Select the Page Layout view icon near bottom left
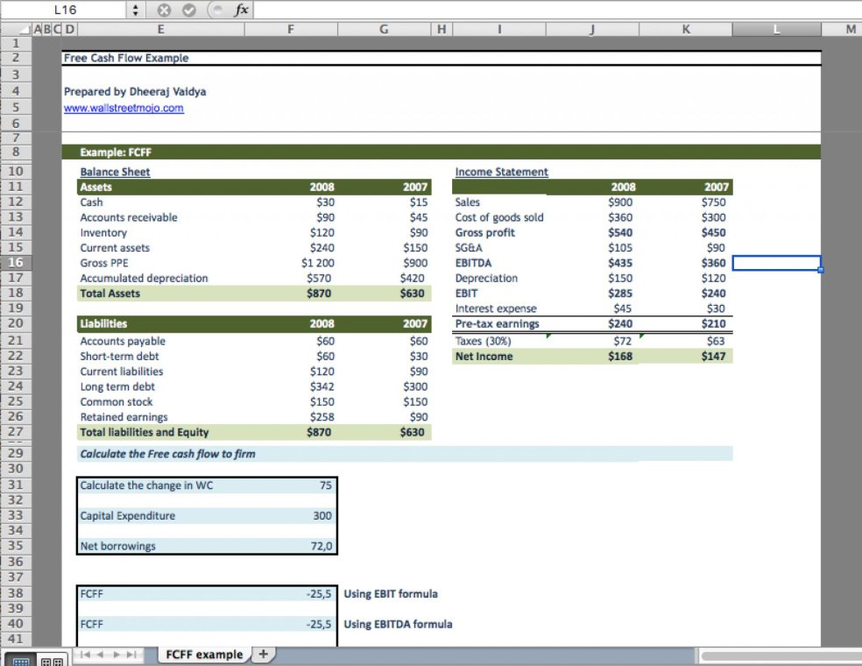This screenshot has height=666, width=862. click(46, 658)
